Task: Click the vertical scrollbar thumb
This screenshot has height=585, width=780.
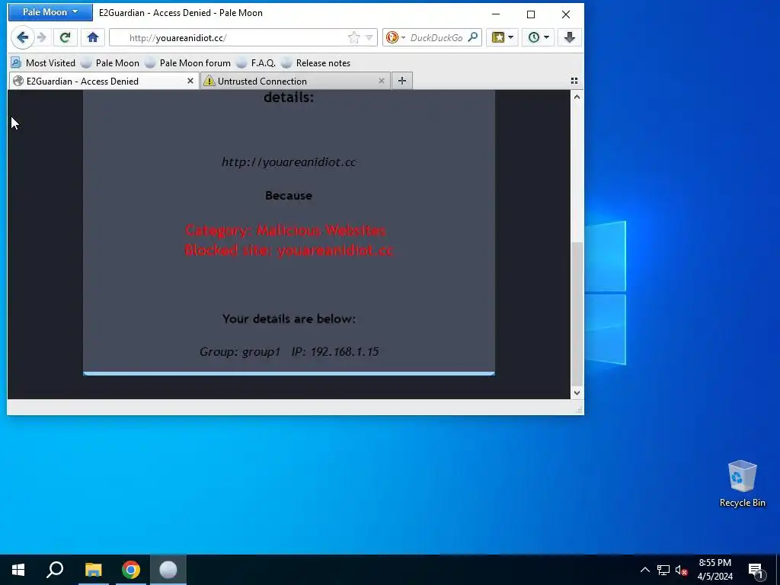Action: click(x=577, y=313)
